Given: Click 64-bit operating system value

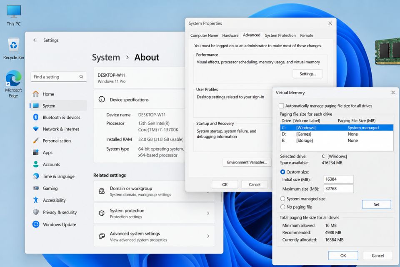Looking at the screenshot, I should click(161, 152).
